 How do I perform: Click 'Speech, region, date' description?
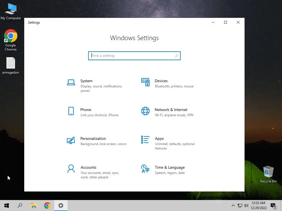170,173
